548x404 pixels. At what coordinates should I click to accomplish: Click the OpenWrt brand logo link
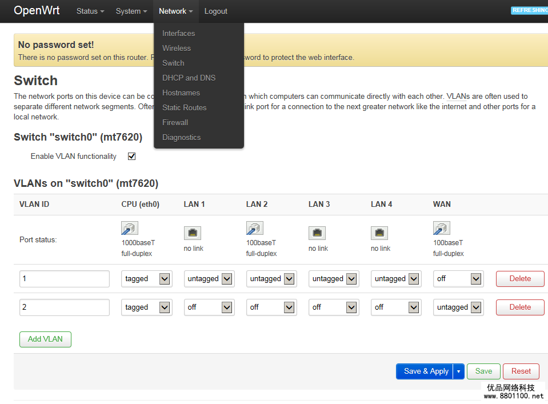[x=37, y=10]
